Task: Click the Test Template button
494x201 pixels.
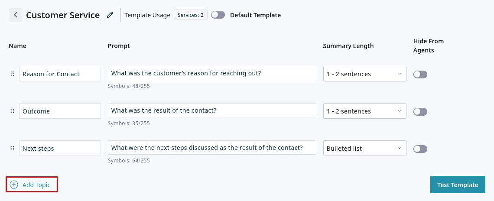Action: click(458, 185)
